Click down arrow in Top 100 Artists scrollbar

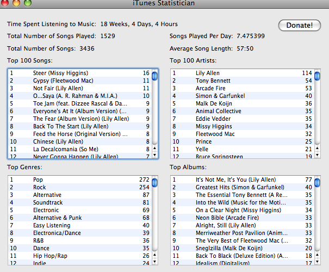[317, 155]
